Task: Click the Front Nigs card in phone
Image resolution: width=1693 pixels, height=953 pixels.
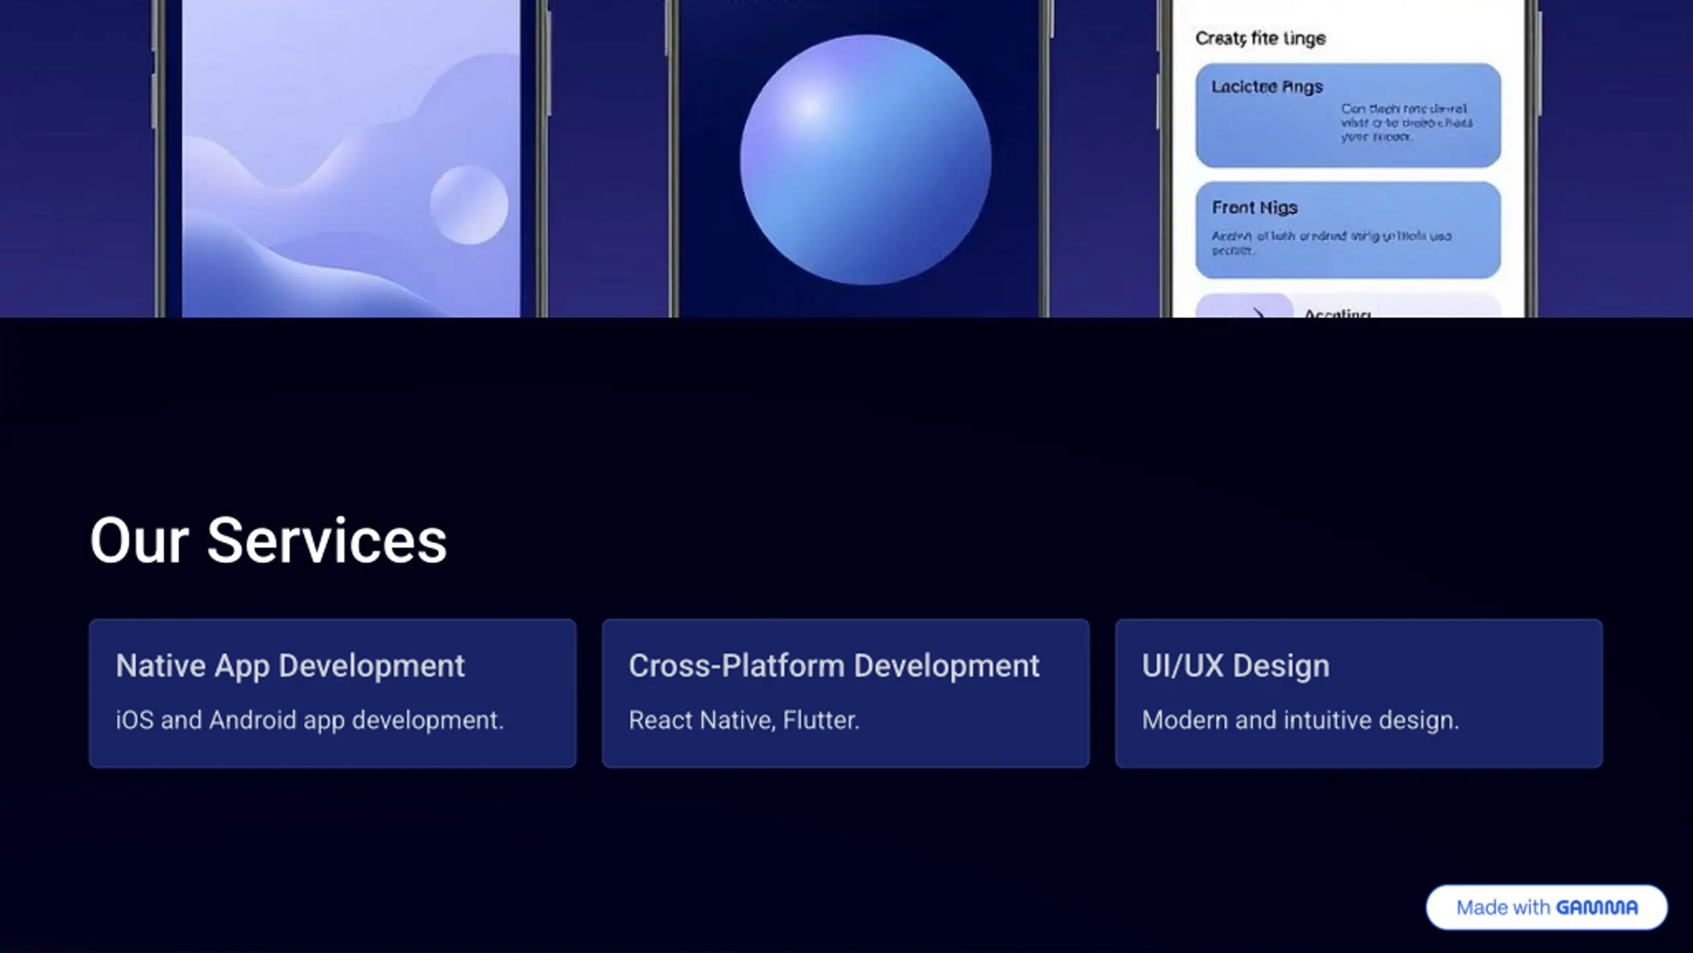Action: click(x=1348, y=229)
